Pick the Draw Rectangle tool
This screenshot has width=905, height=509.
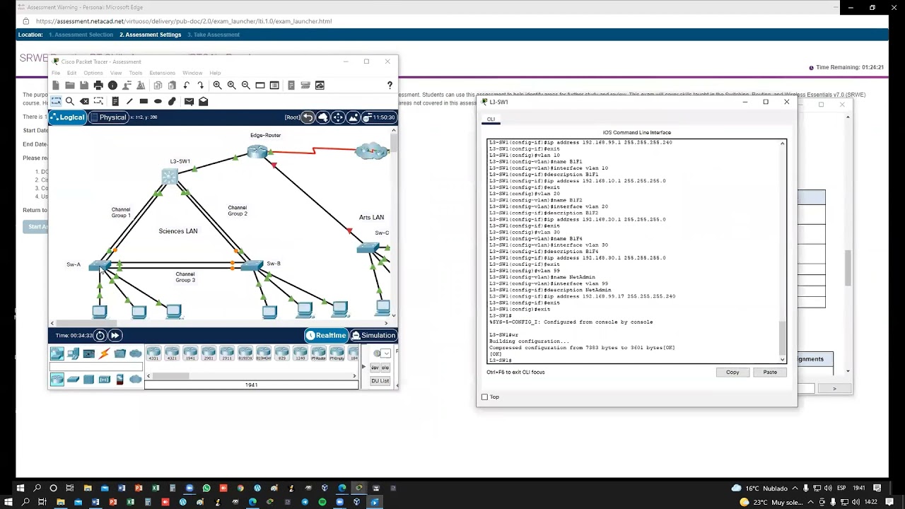tap(144, 101)
